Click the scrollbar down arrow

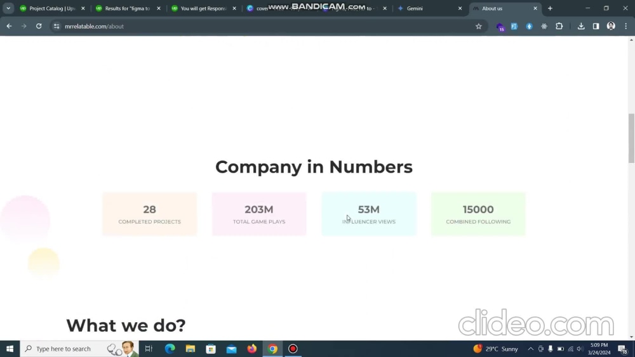tap(631, 337)
